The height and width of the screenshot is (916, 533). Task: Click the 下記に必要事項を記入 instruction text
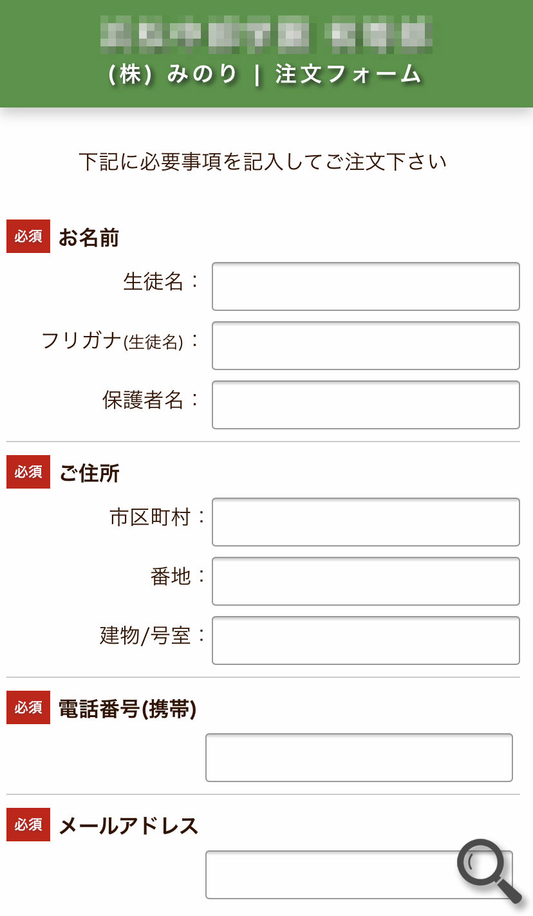pos(263,162)
